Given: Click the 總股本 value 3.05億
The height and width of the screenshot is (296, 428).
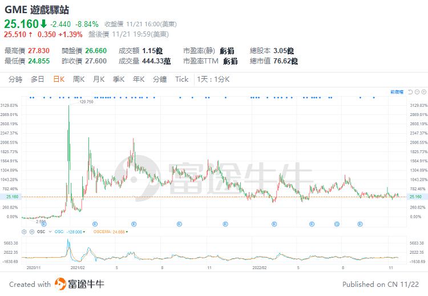Looking at the screenshot, I should tap(284, 51).
